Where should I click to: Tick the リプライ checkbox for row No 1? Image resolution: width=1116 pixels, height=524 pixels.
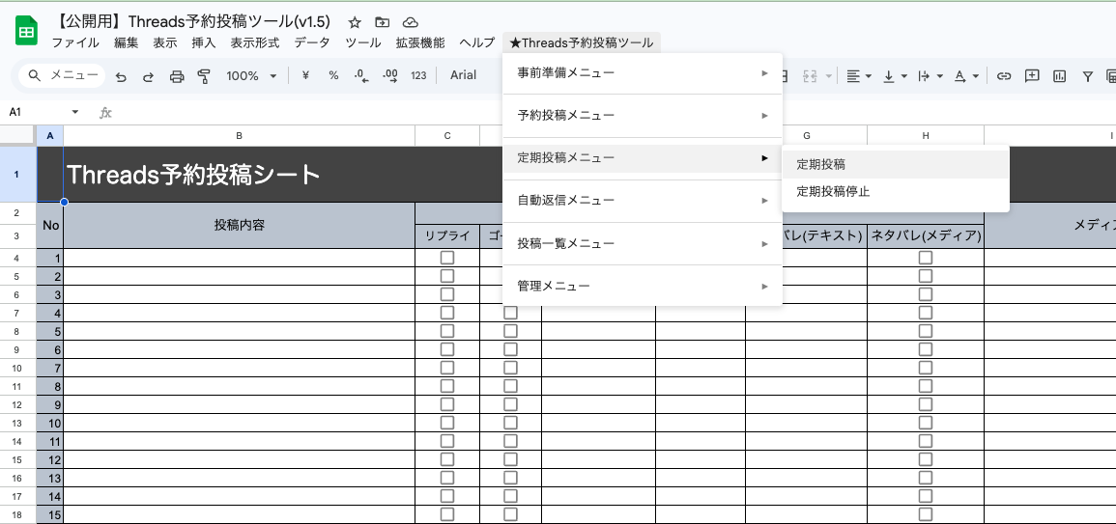pyautogui.click(x=447, y=258)
